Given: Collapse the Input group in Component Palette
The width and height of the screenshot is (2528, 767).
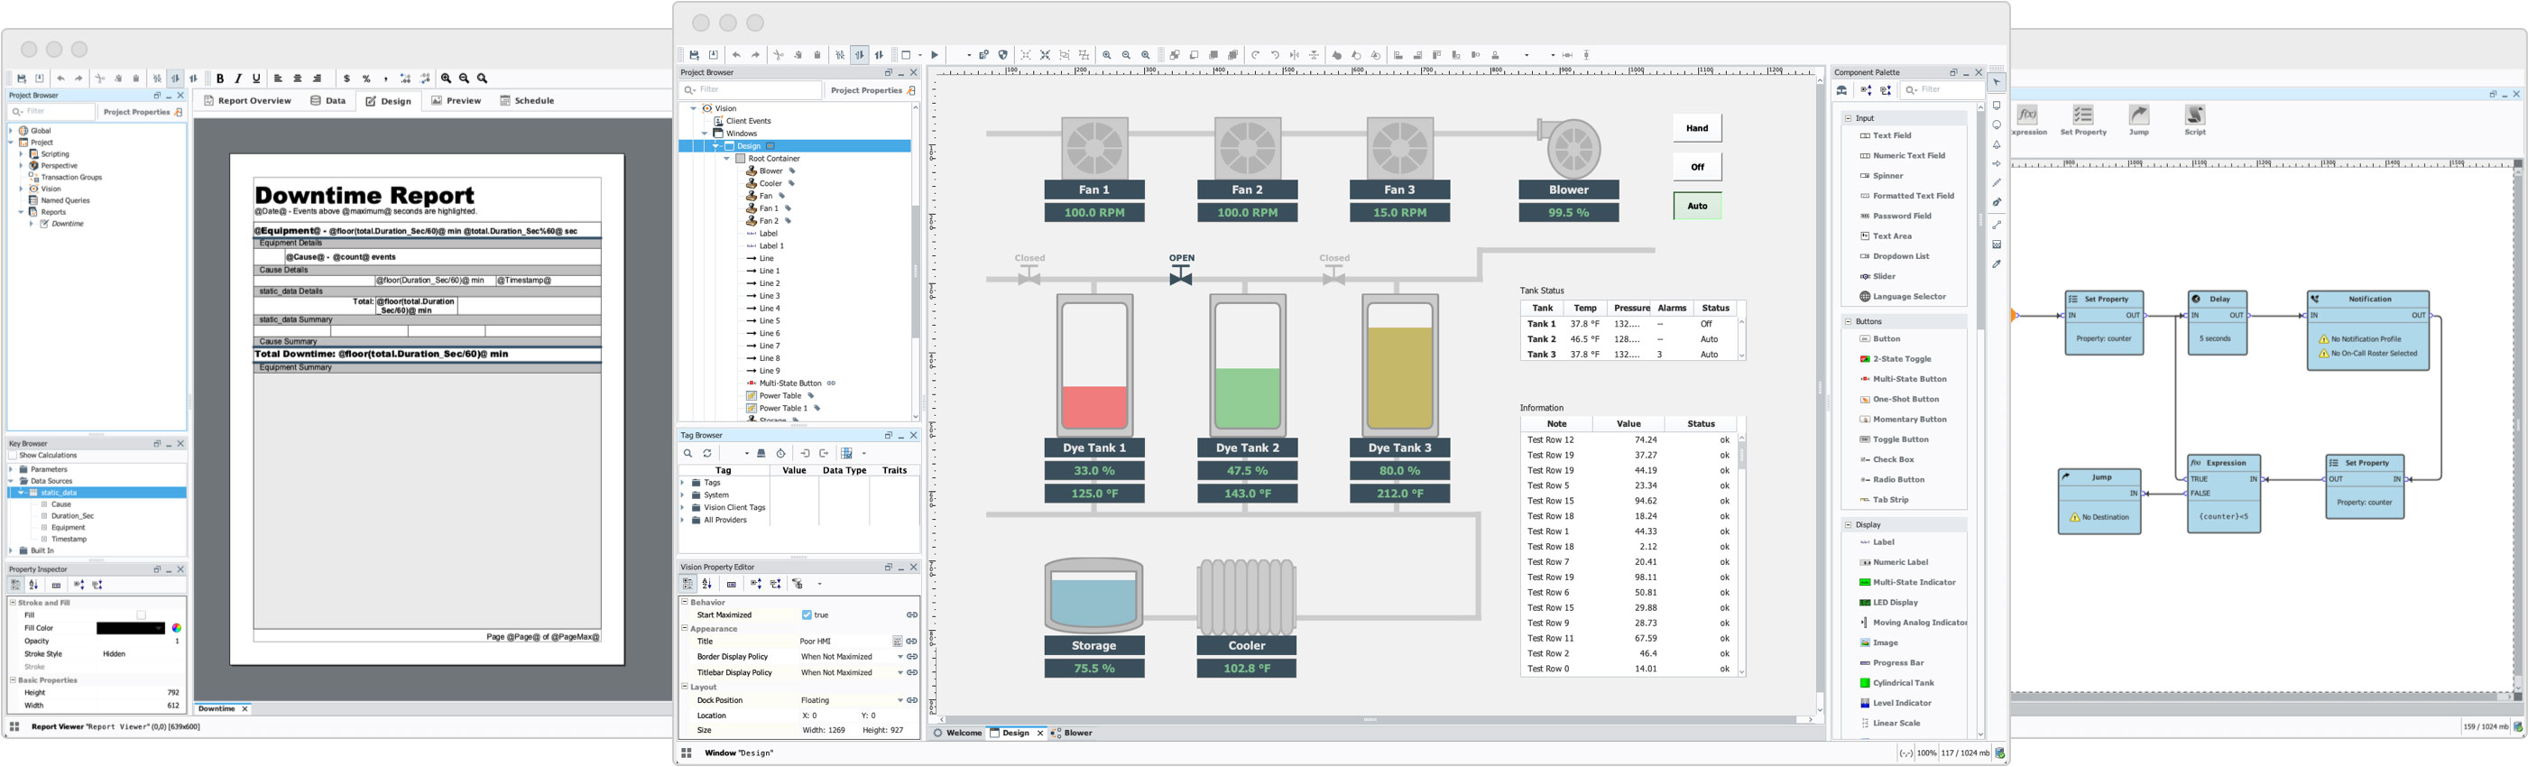Looking at the screenshot, I should [1848, 118].
